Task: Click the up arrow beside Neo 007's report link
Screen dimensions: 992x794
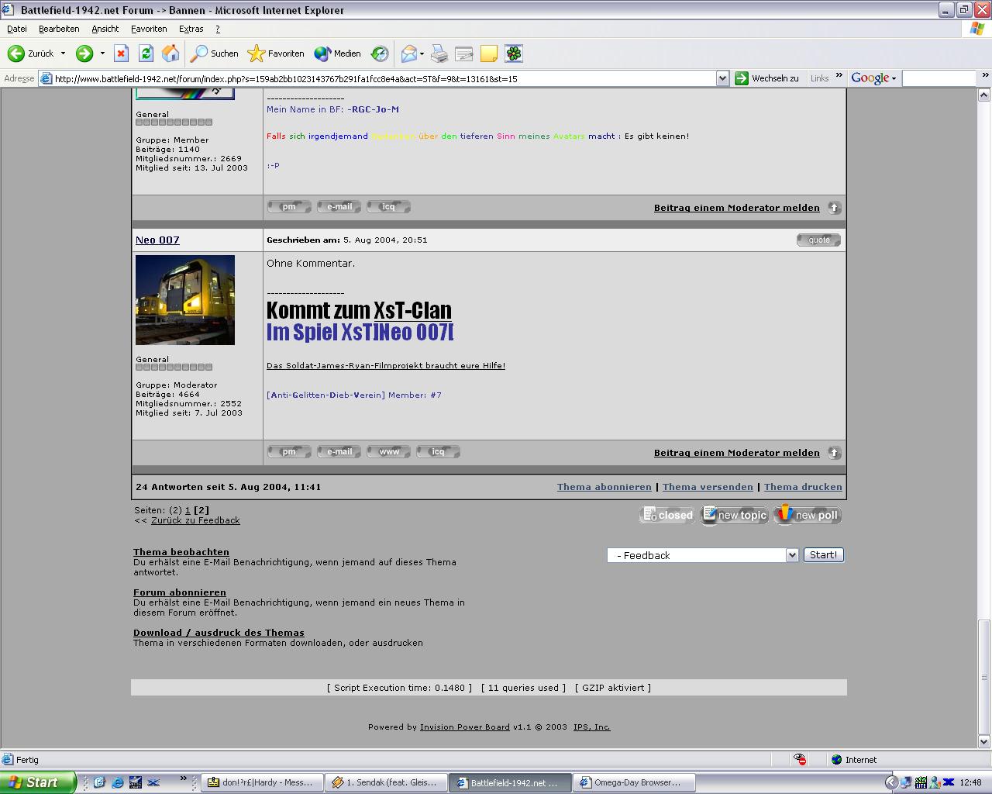Action: point(834,453)
